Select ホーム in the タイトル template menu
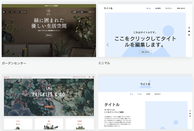Image resolution: width=194 pixels, height=131 pixels. pos(132,94)
